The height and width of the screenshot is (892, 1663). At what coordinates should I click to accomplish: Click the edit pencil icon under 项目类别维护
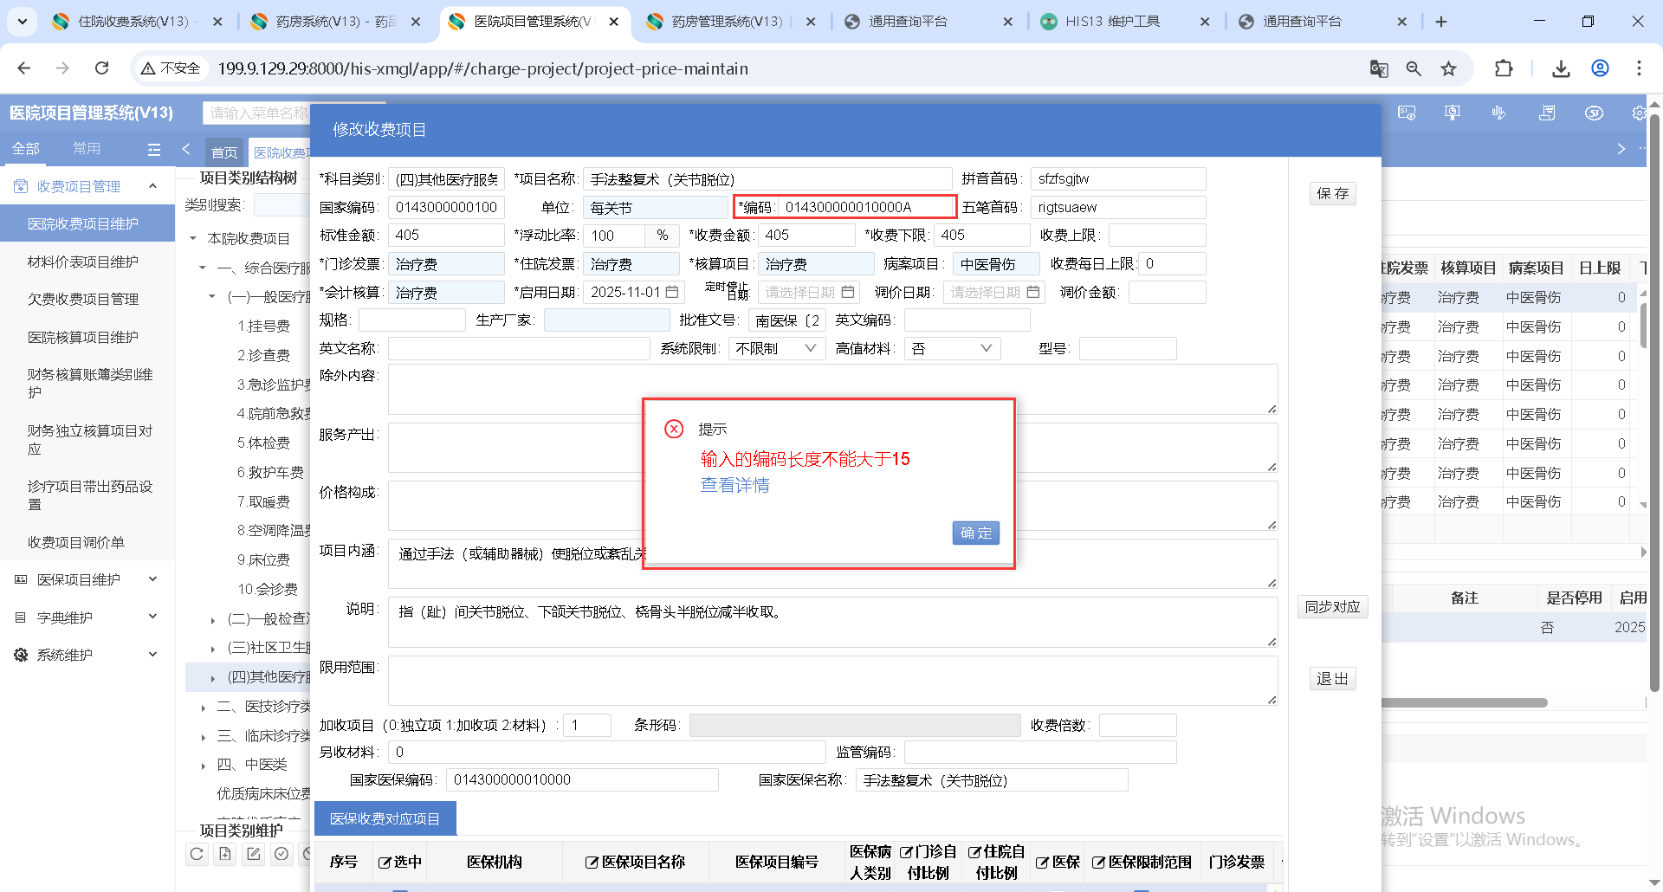(x=253, y=854)
